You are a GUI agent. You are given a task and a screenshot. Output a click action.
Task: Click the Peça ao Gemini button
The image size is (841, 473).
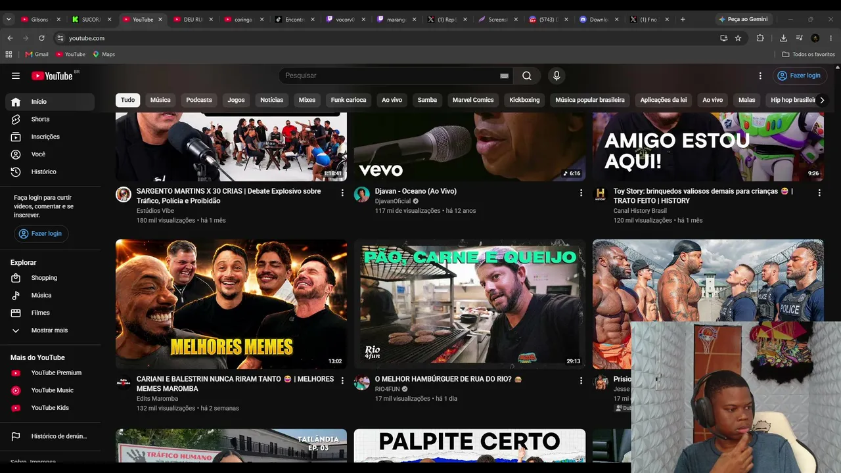[743, 19]
